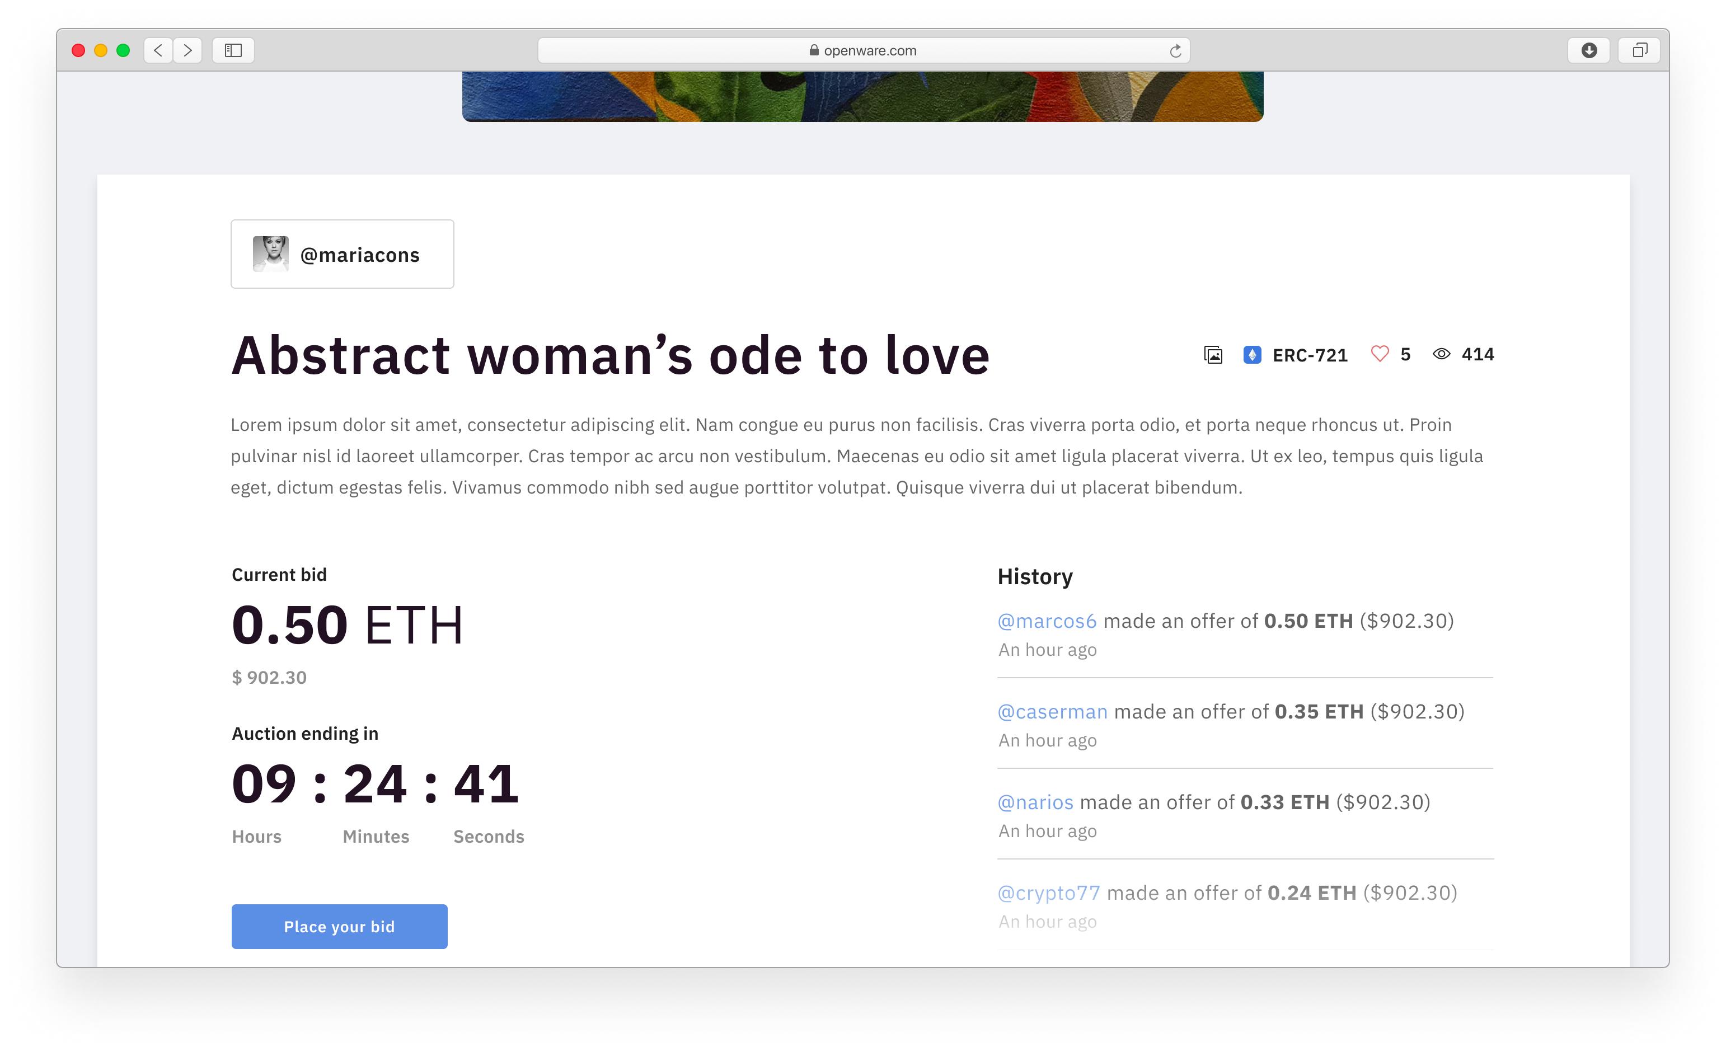Image resolution: width=1726 pixels, height=1052 pixels.
Task: Reload the page with refresh icon
Action: (x=1175, y=50)
